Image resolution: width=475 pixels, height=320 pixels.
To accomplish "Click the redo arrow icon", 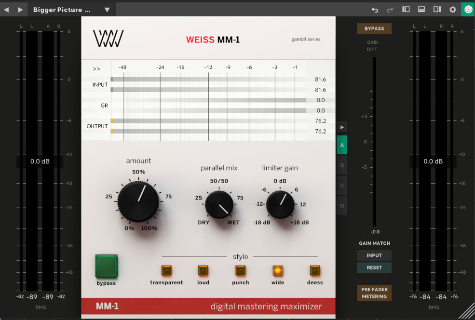I will pos(390,10).
